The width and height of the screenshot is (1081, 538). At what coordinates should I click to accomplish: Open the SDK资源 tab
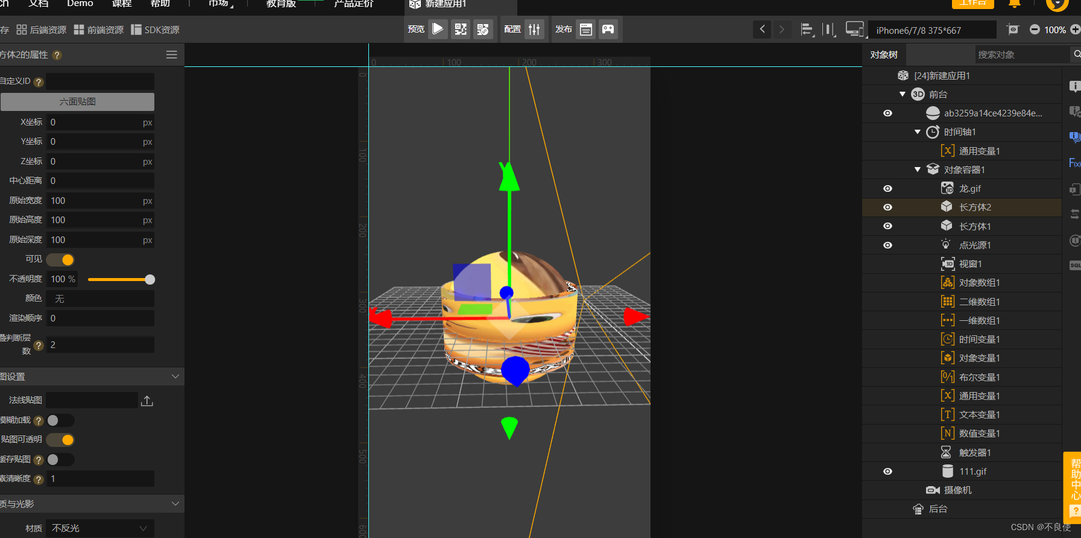coord(155,30)
